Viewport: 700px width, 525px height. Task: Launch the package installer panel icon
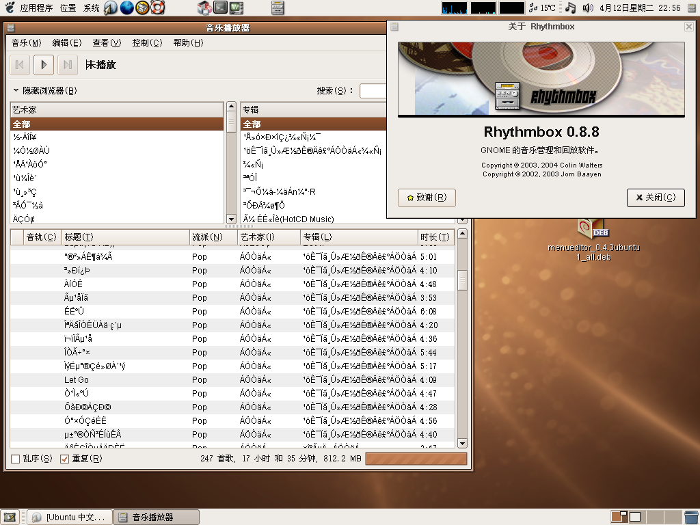tap(204, 8)
